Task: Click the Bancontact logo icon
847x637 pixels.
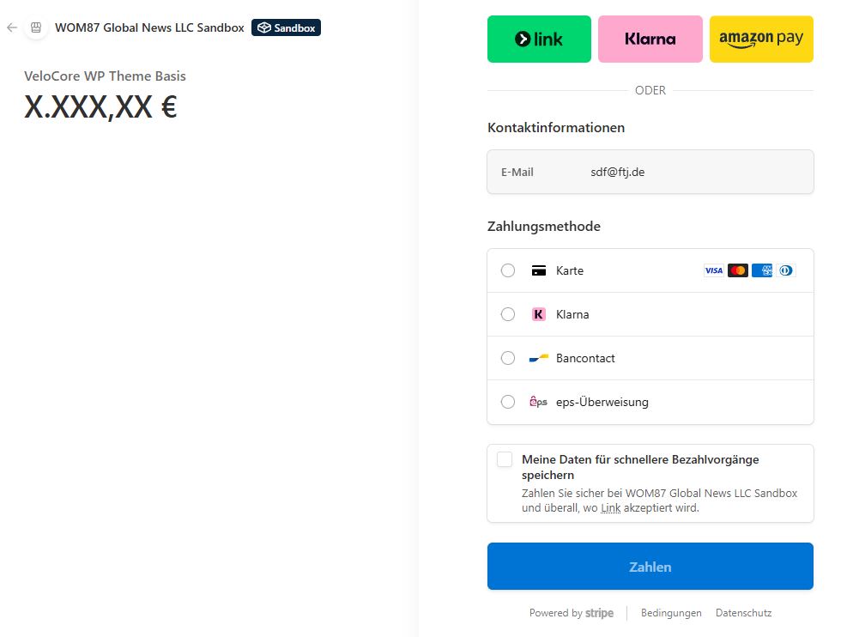Action: pyautogui.click(x=539, y=358)
